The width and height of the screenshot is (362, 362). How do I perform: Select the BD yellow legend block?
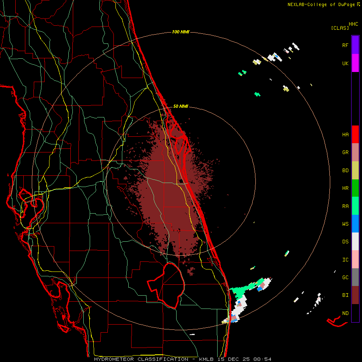click(355, 171)
